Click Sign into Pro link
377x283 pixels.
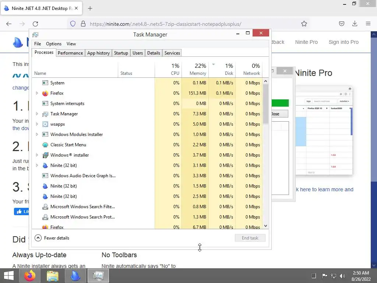coord(343,42)
